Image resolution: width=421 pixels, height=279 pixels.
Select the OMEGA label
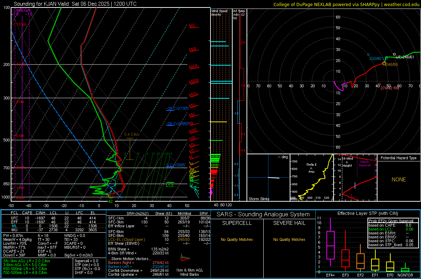point(22,10)
